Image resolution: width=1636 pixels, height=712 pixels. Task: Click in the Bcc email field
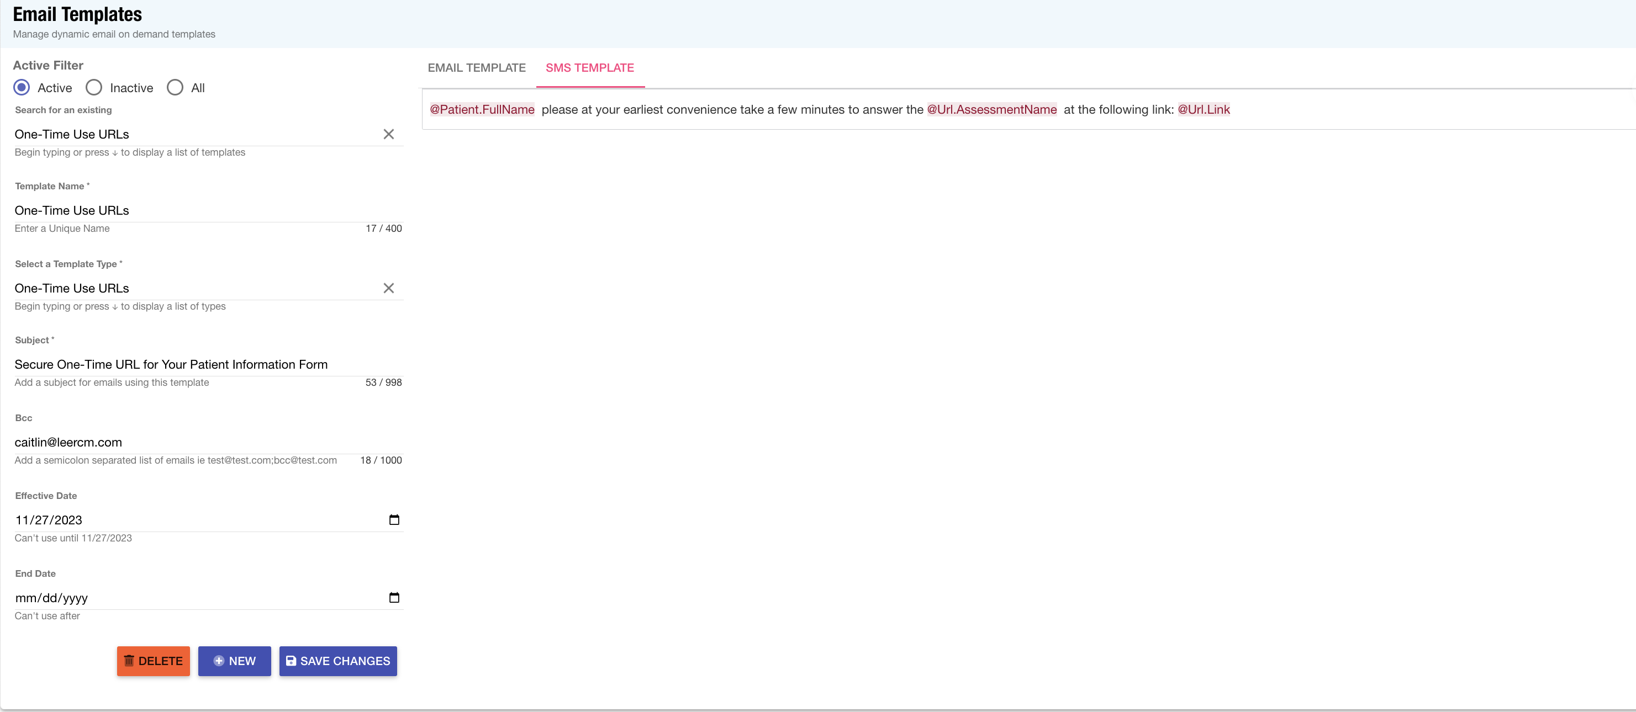click(191, 442)
